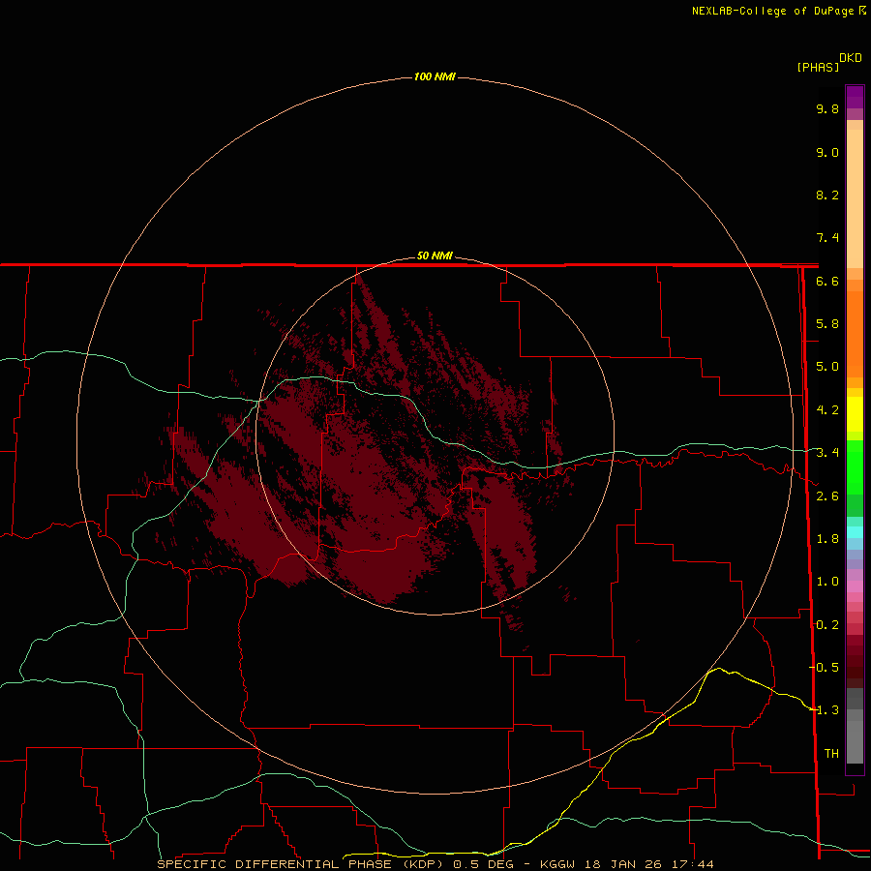Click the 5.8 value on the scale

[827, 324]
